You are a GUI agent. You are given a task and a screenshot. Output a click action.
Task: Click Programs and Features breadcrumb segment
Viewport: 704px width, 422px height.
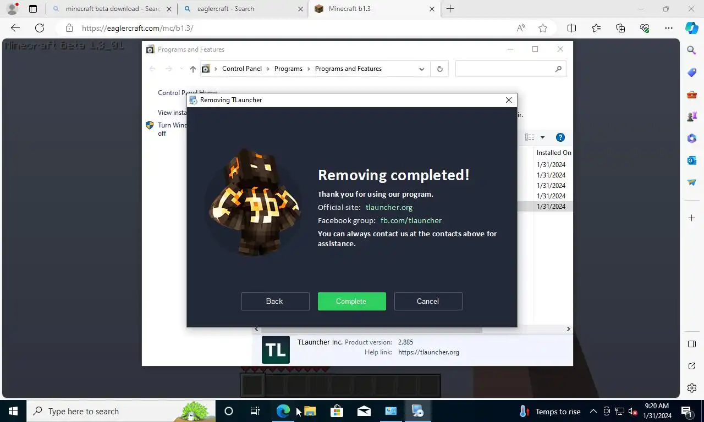tap(348, 69)
